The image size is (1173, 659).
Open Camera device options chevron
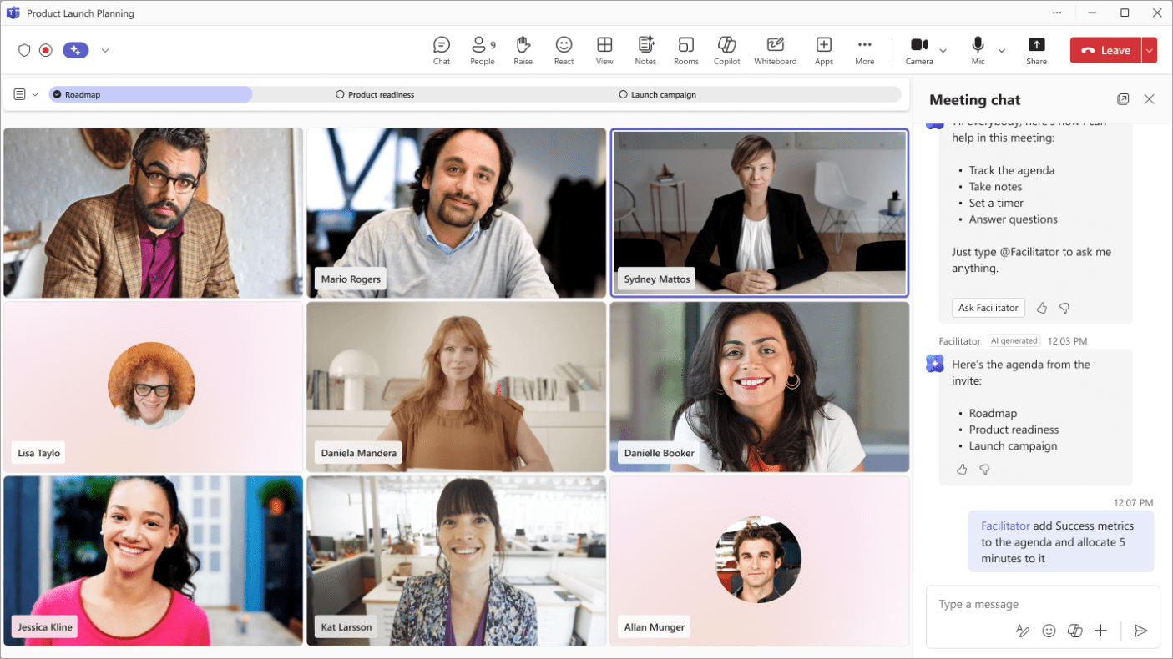(943, 50)
